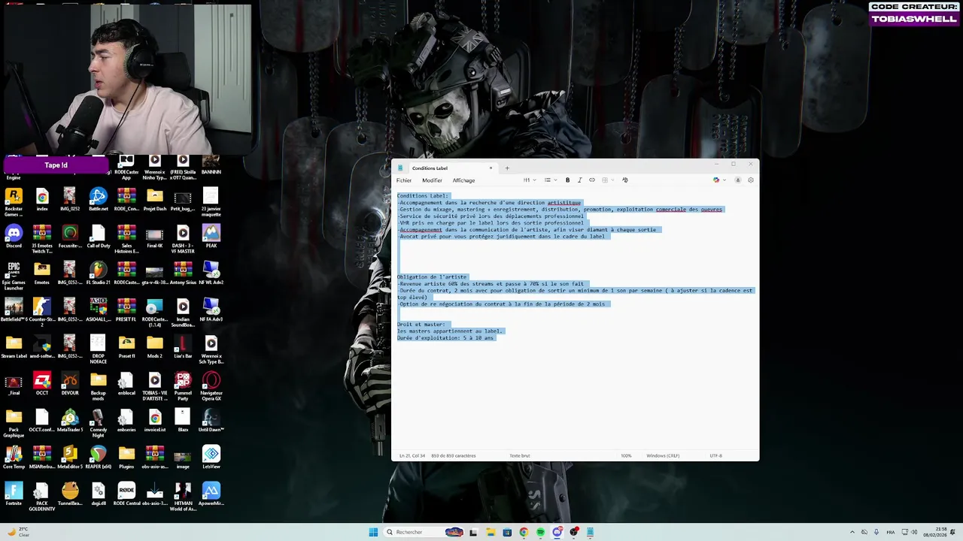Add a new Notepad tab

pyautogui.click(x=507, y=168)
